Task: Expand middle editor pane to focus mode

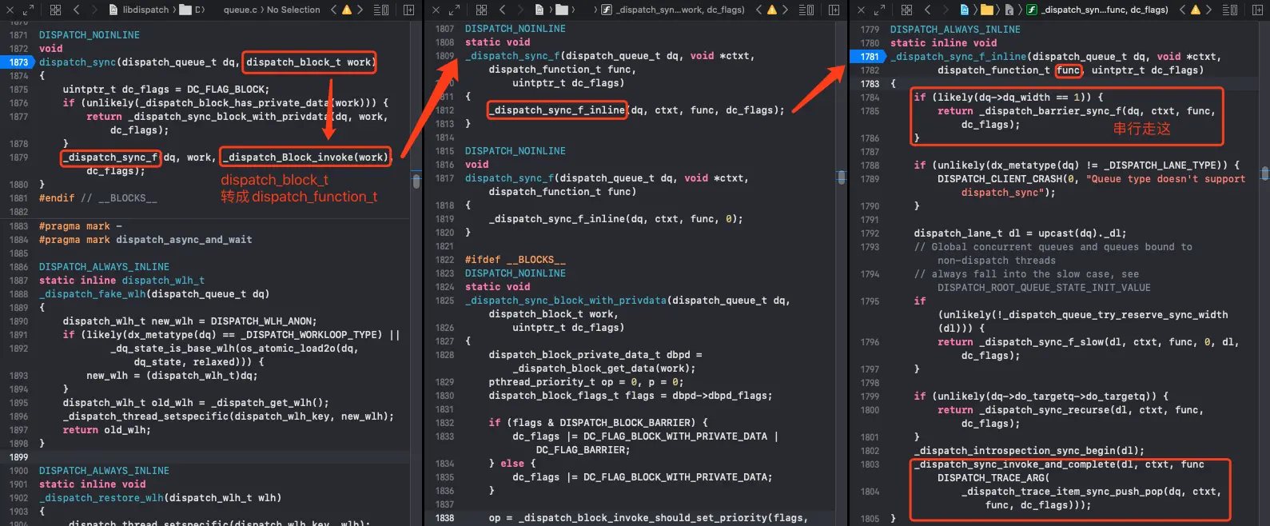Action: click(454, 10)
